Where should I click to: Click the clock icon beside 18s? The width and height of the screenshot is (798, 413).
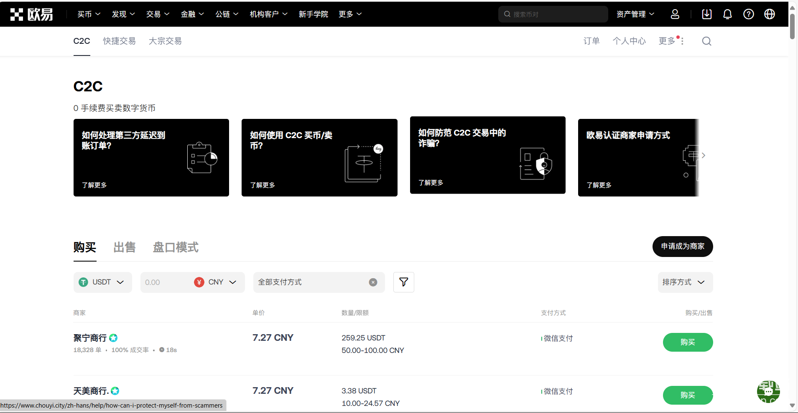point(162,350)
